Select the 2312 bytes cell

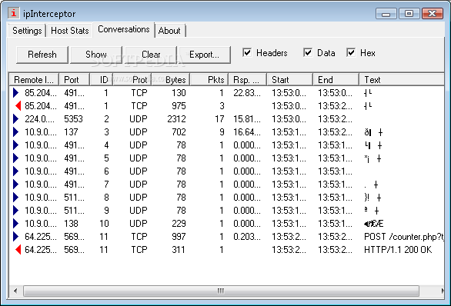[176, 118]
